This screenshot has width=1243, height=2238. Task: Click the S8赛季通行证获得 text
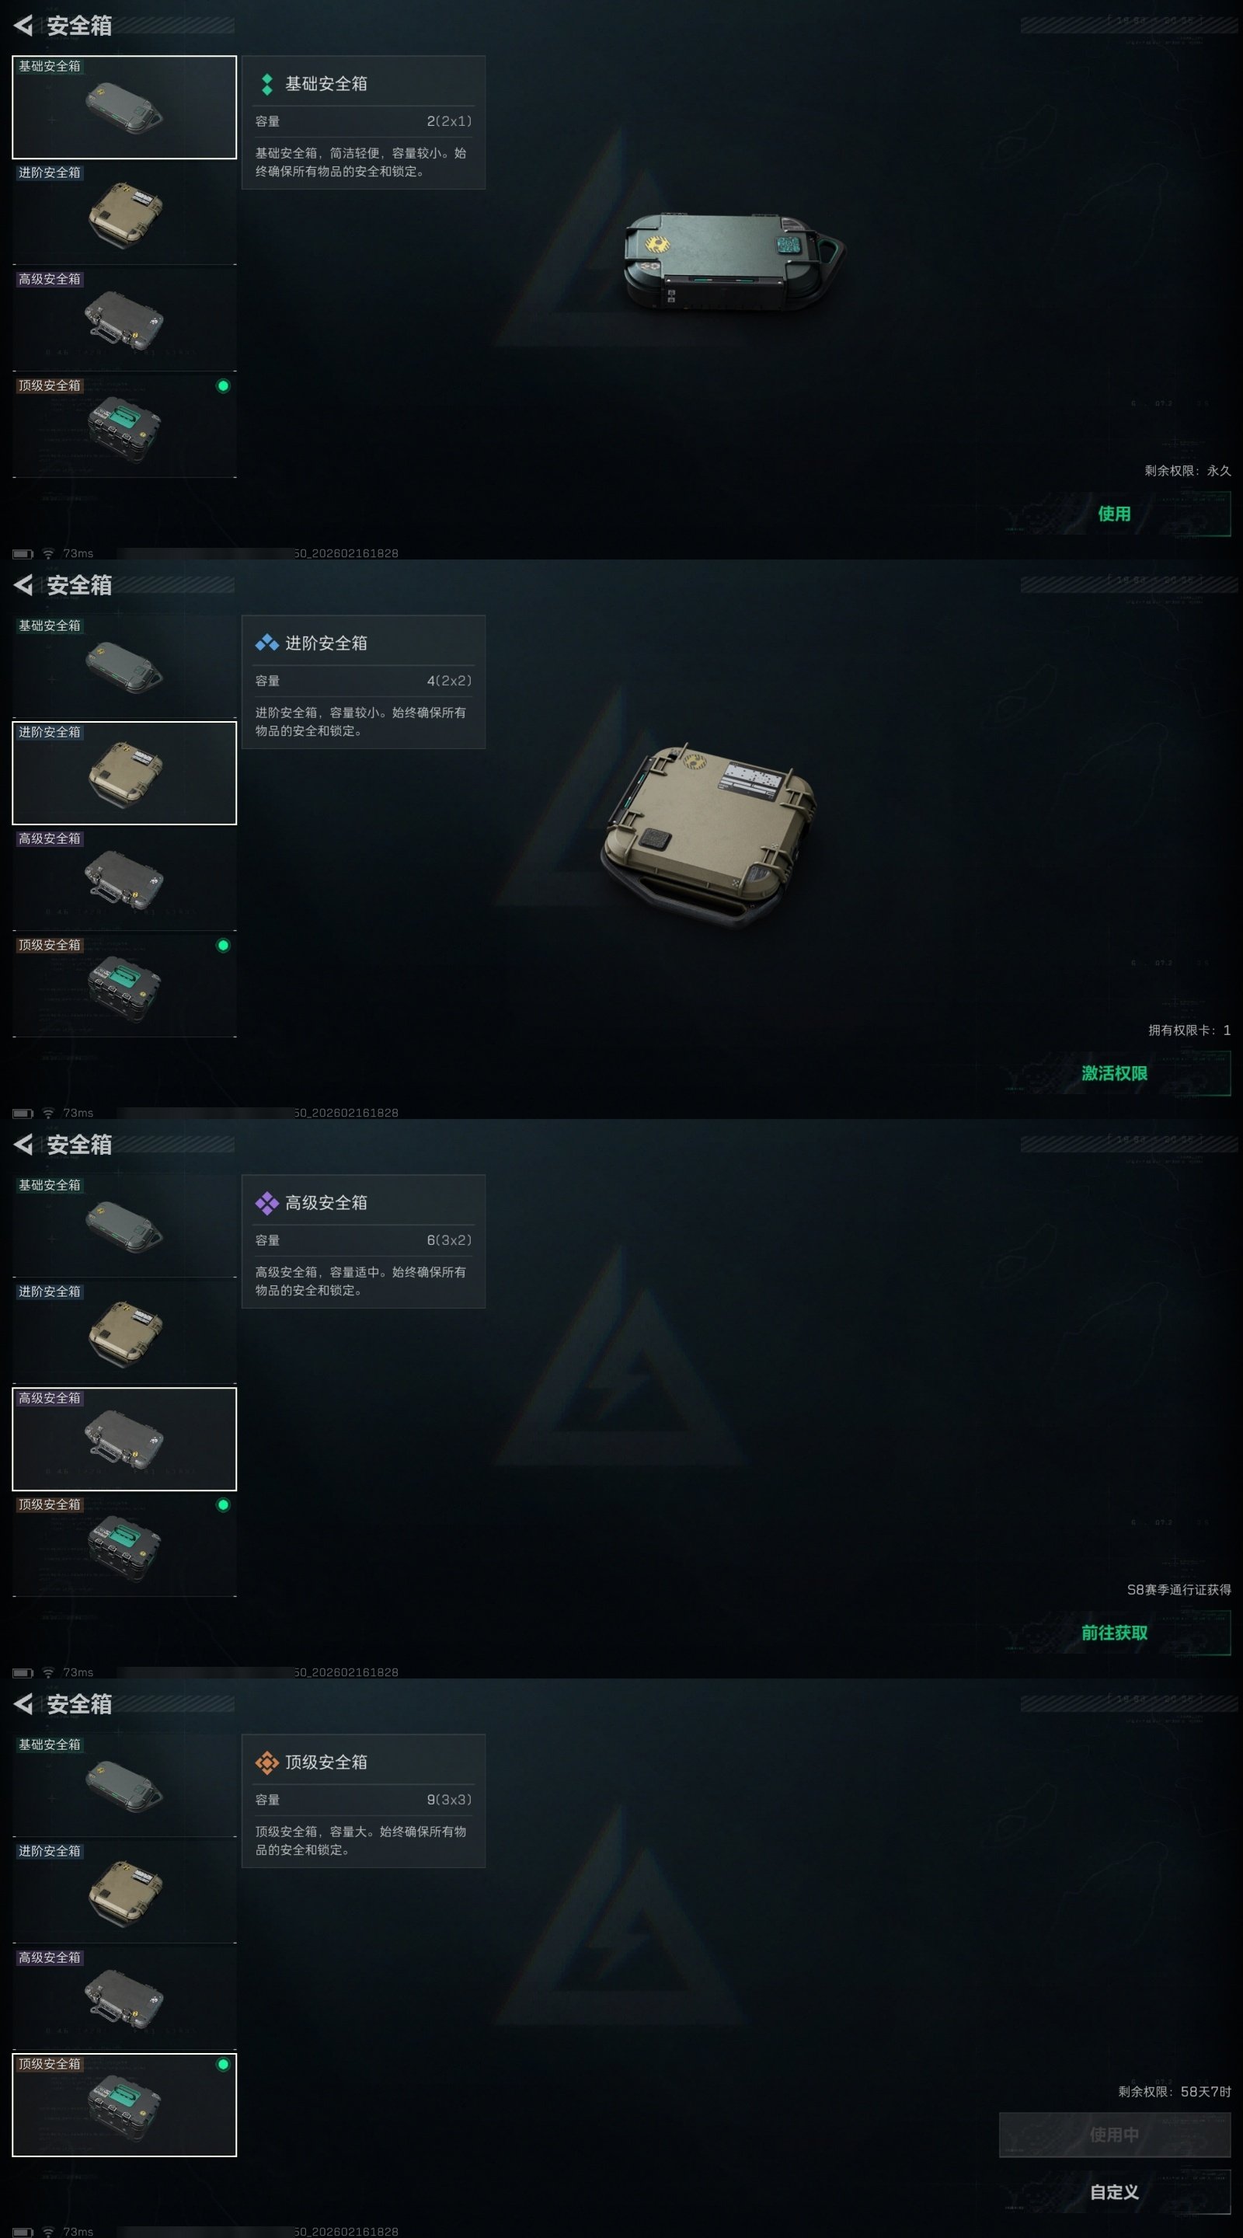(1179, 1590)
